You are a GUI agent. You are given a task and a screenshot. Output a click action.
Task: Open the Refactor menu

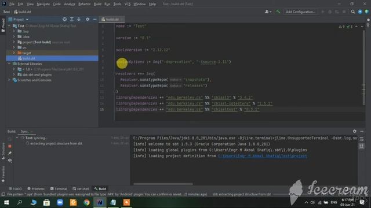84,4
